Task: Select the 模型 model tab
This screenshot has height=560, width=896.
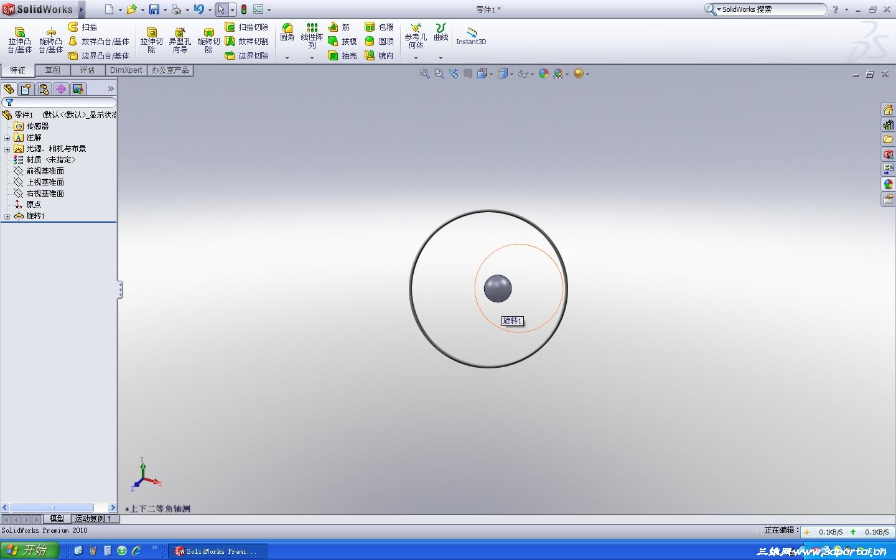Action: click(x=57, y=518)
